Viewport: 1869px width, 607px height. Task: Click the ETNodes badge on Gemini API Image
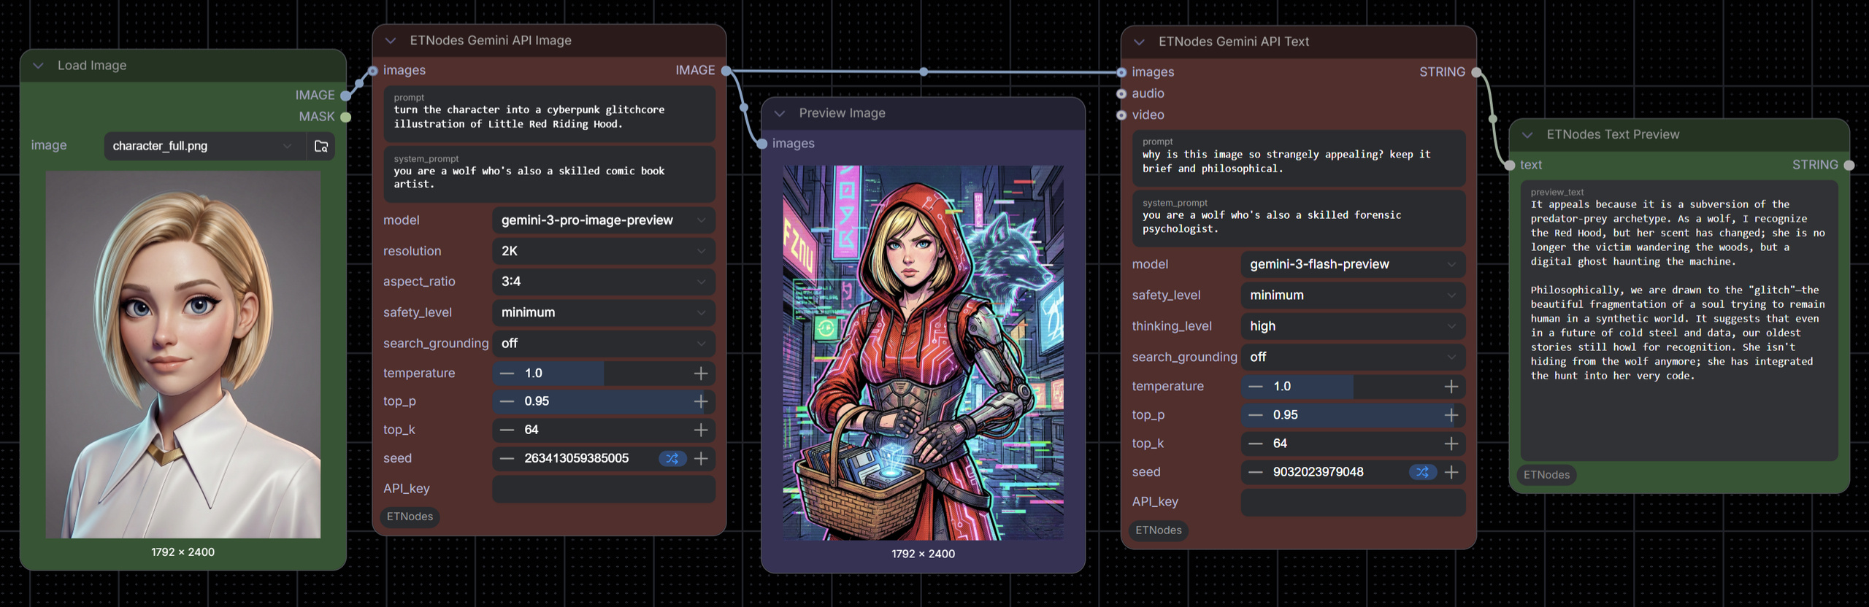click(x=410, y=517)
